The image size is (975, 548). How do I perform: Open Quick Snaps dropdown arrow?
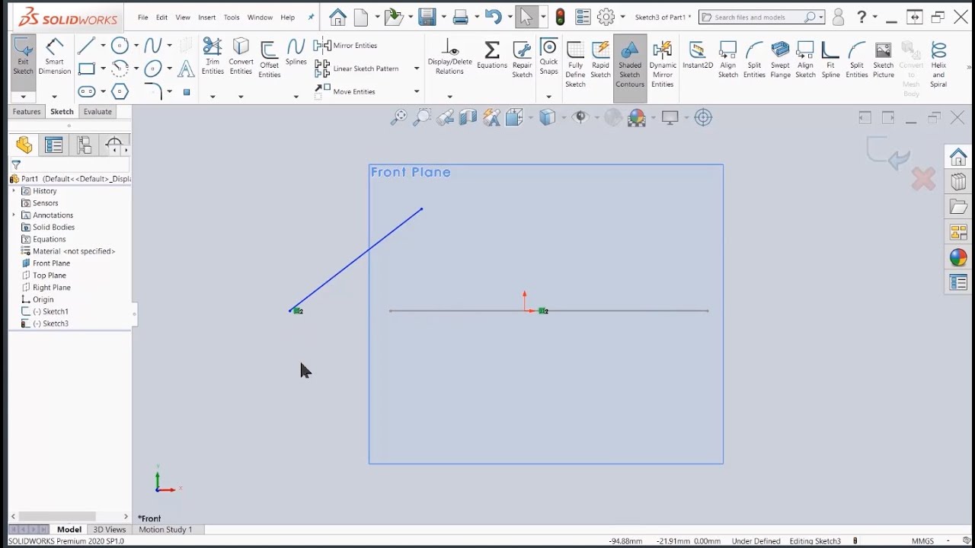coord(548,97)
